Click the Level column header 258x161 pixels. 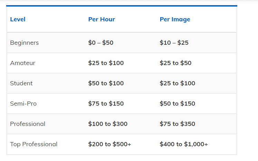click(x=18, y=19)
